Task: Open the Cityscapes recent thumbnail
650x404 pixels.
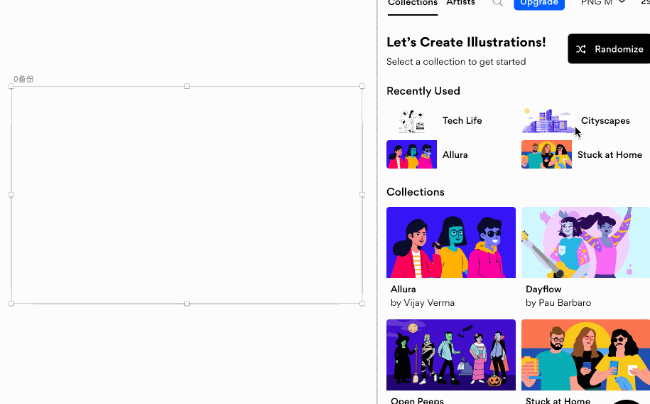Action: 546,120
